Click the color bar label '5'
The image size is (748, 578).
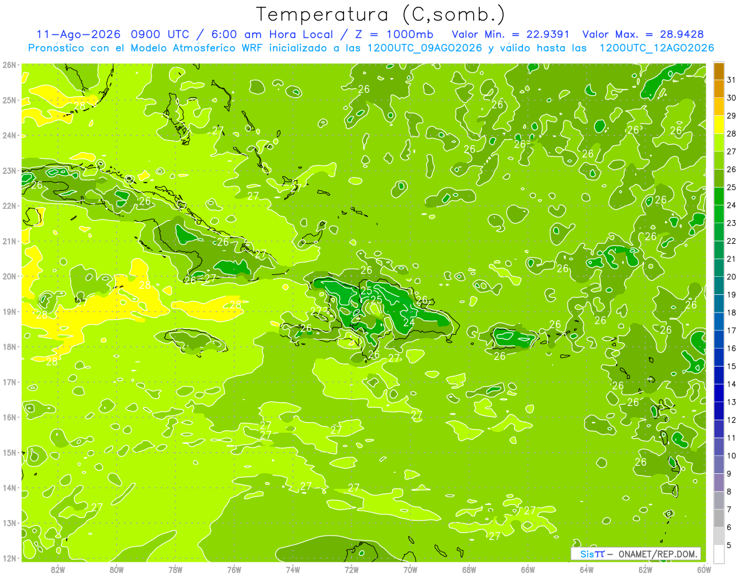(x=729, y=546)
